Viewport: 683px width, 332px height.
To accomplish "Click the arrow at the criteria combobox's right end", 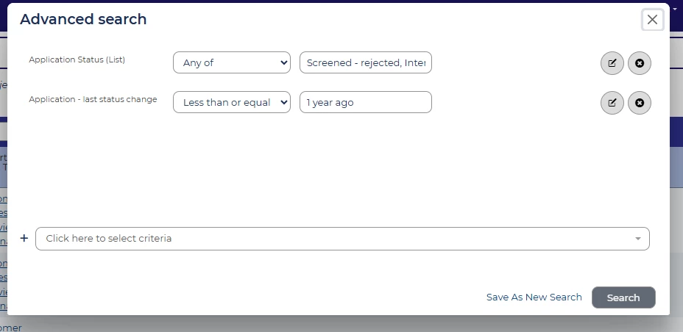I will tap(637, 239).
